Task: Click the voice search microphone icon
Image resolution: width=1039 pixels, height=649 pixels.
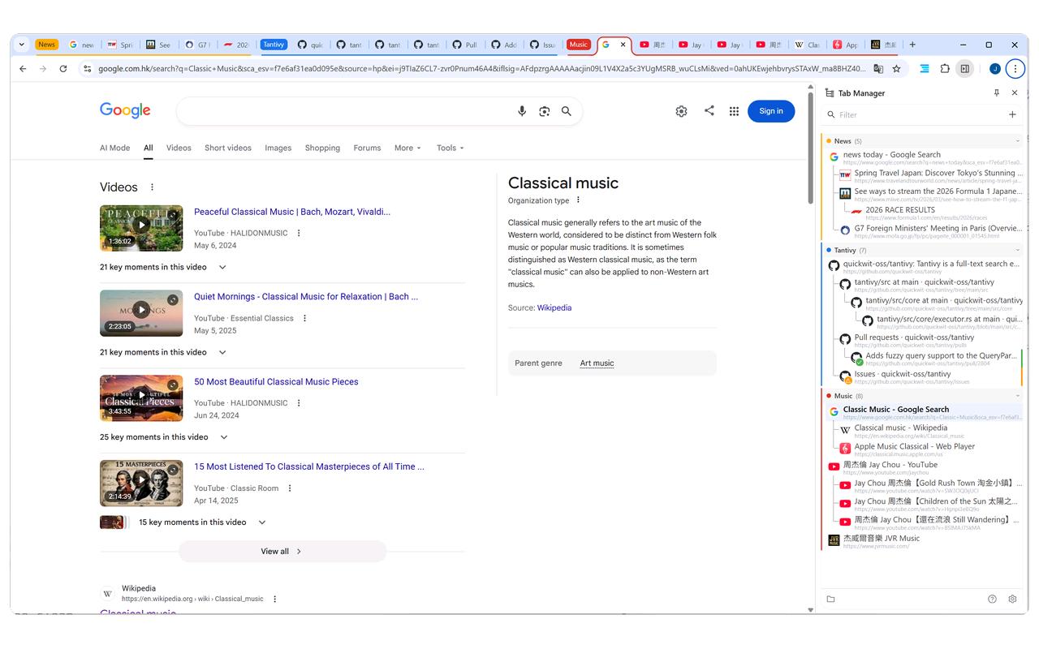Action: tap(522, 111)
